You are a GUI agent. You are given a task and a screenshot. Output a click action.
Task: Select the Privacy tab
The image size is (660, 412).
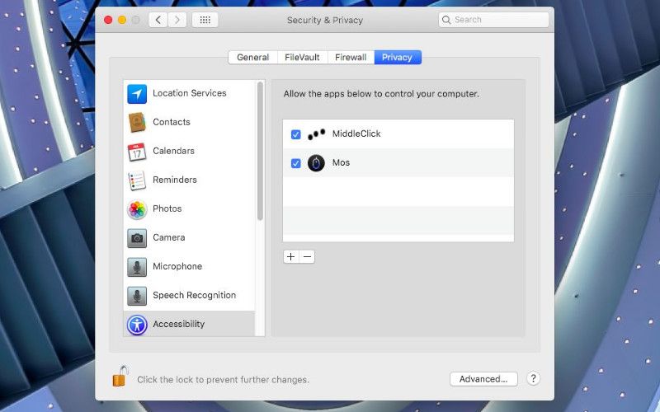coord(398,57)
